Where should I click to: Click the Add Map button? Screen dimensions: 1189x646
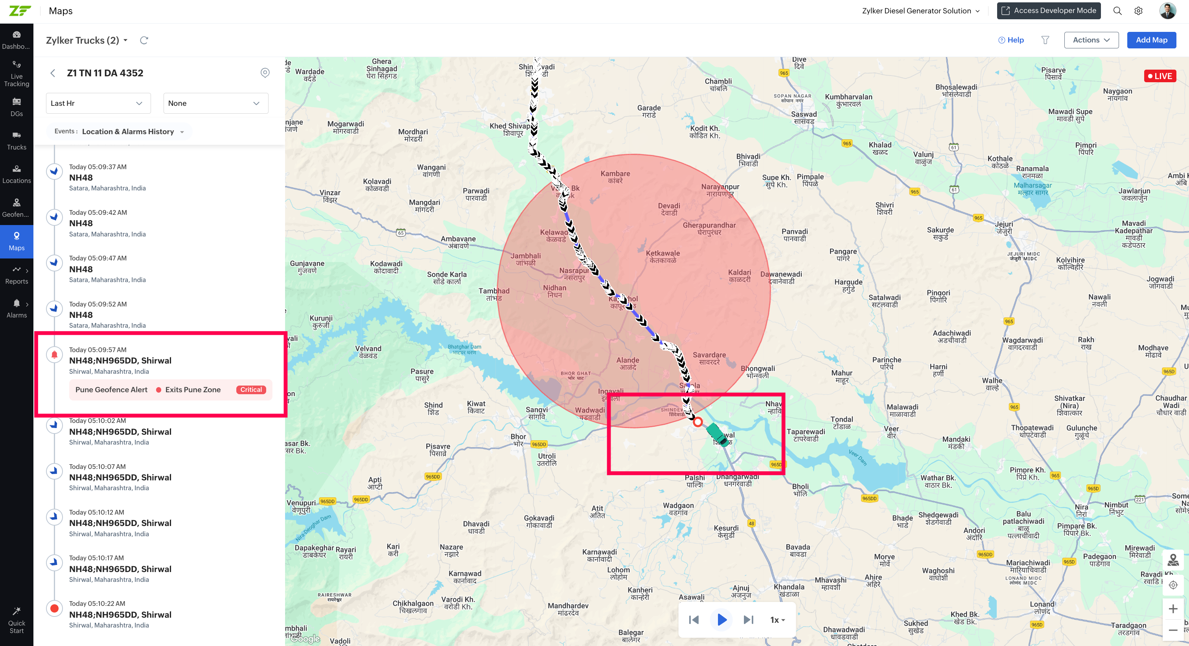pos(1151,40)
